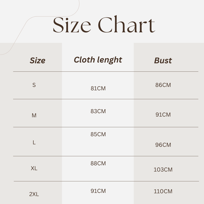Select the XL size label

click(34, 168)
